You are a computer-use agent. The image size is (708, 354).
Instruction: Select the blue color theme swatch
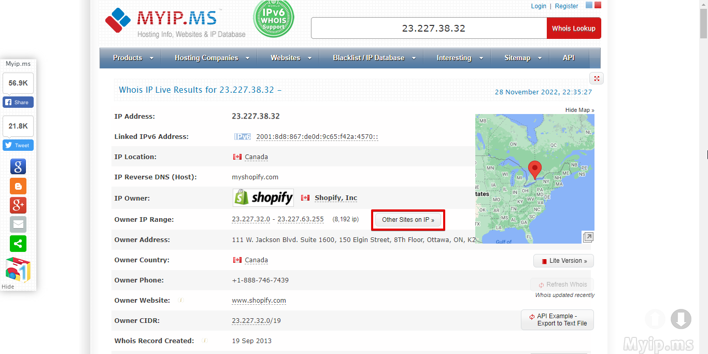pos(589,5)
